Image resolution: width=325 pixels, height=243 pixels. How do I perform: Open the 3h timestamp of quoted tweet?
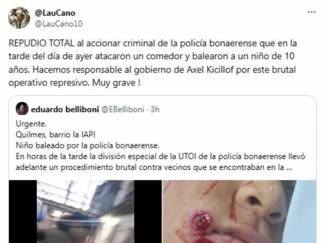[x=155, y=109]
